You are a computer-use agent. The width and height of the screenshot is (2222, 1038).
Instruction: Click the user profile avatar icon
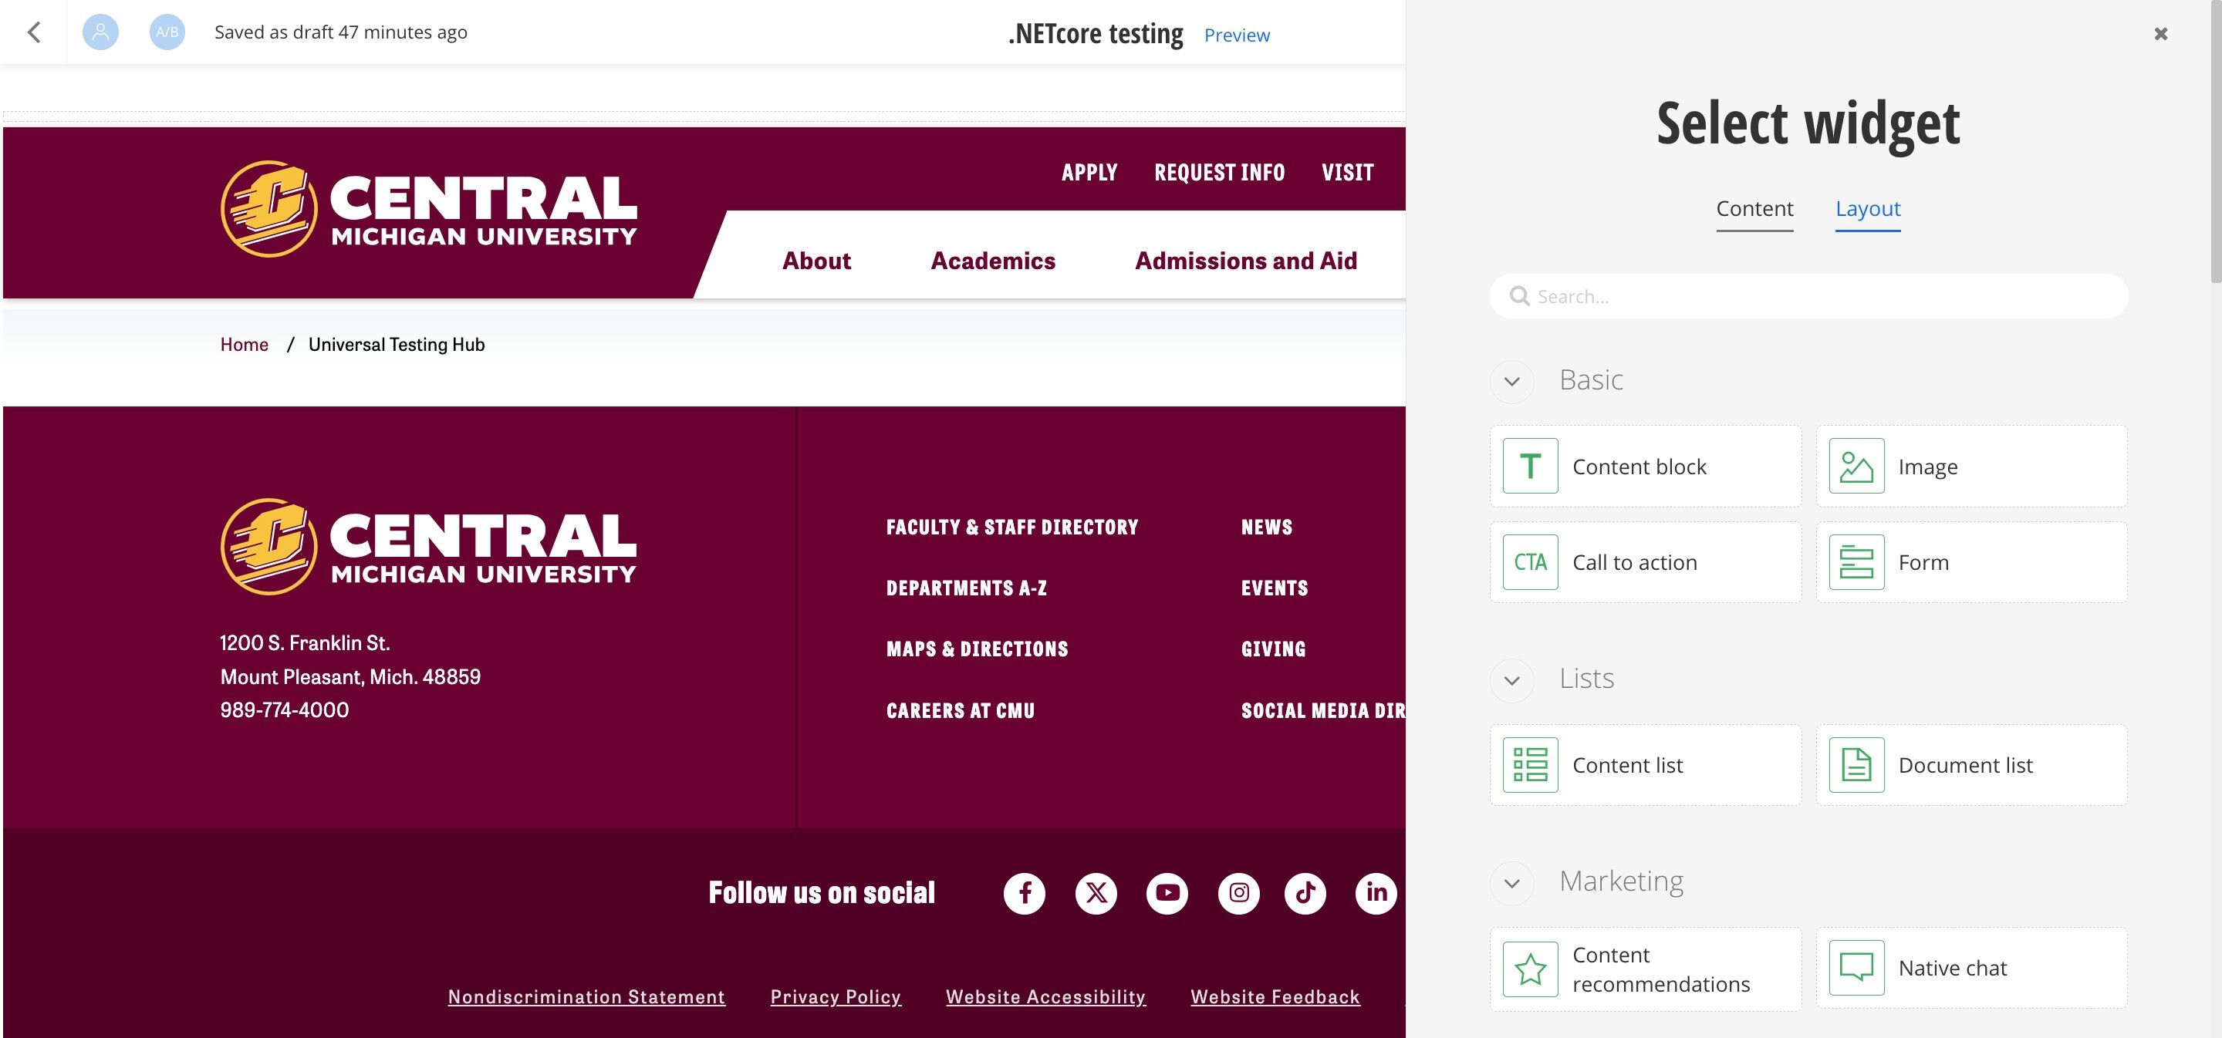coord(100,32)
